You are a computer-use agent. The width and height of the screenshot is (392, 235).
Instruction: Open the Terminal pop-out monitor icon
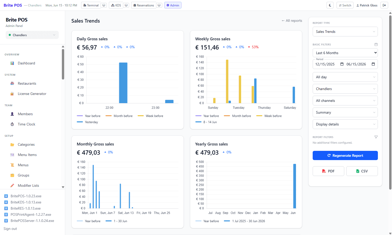click(x=104, y=5)
